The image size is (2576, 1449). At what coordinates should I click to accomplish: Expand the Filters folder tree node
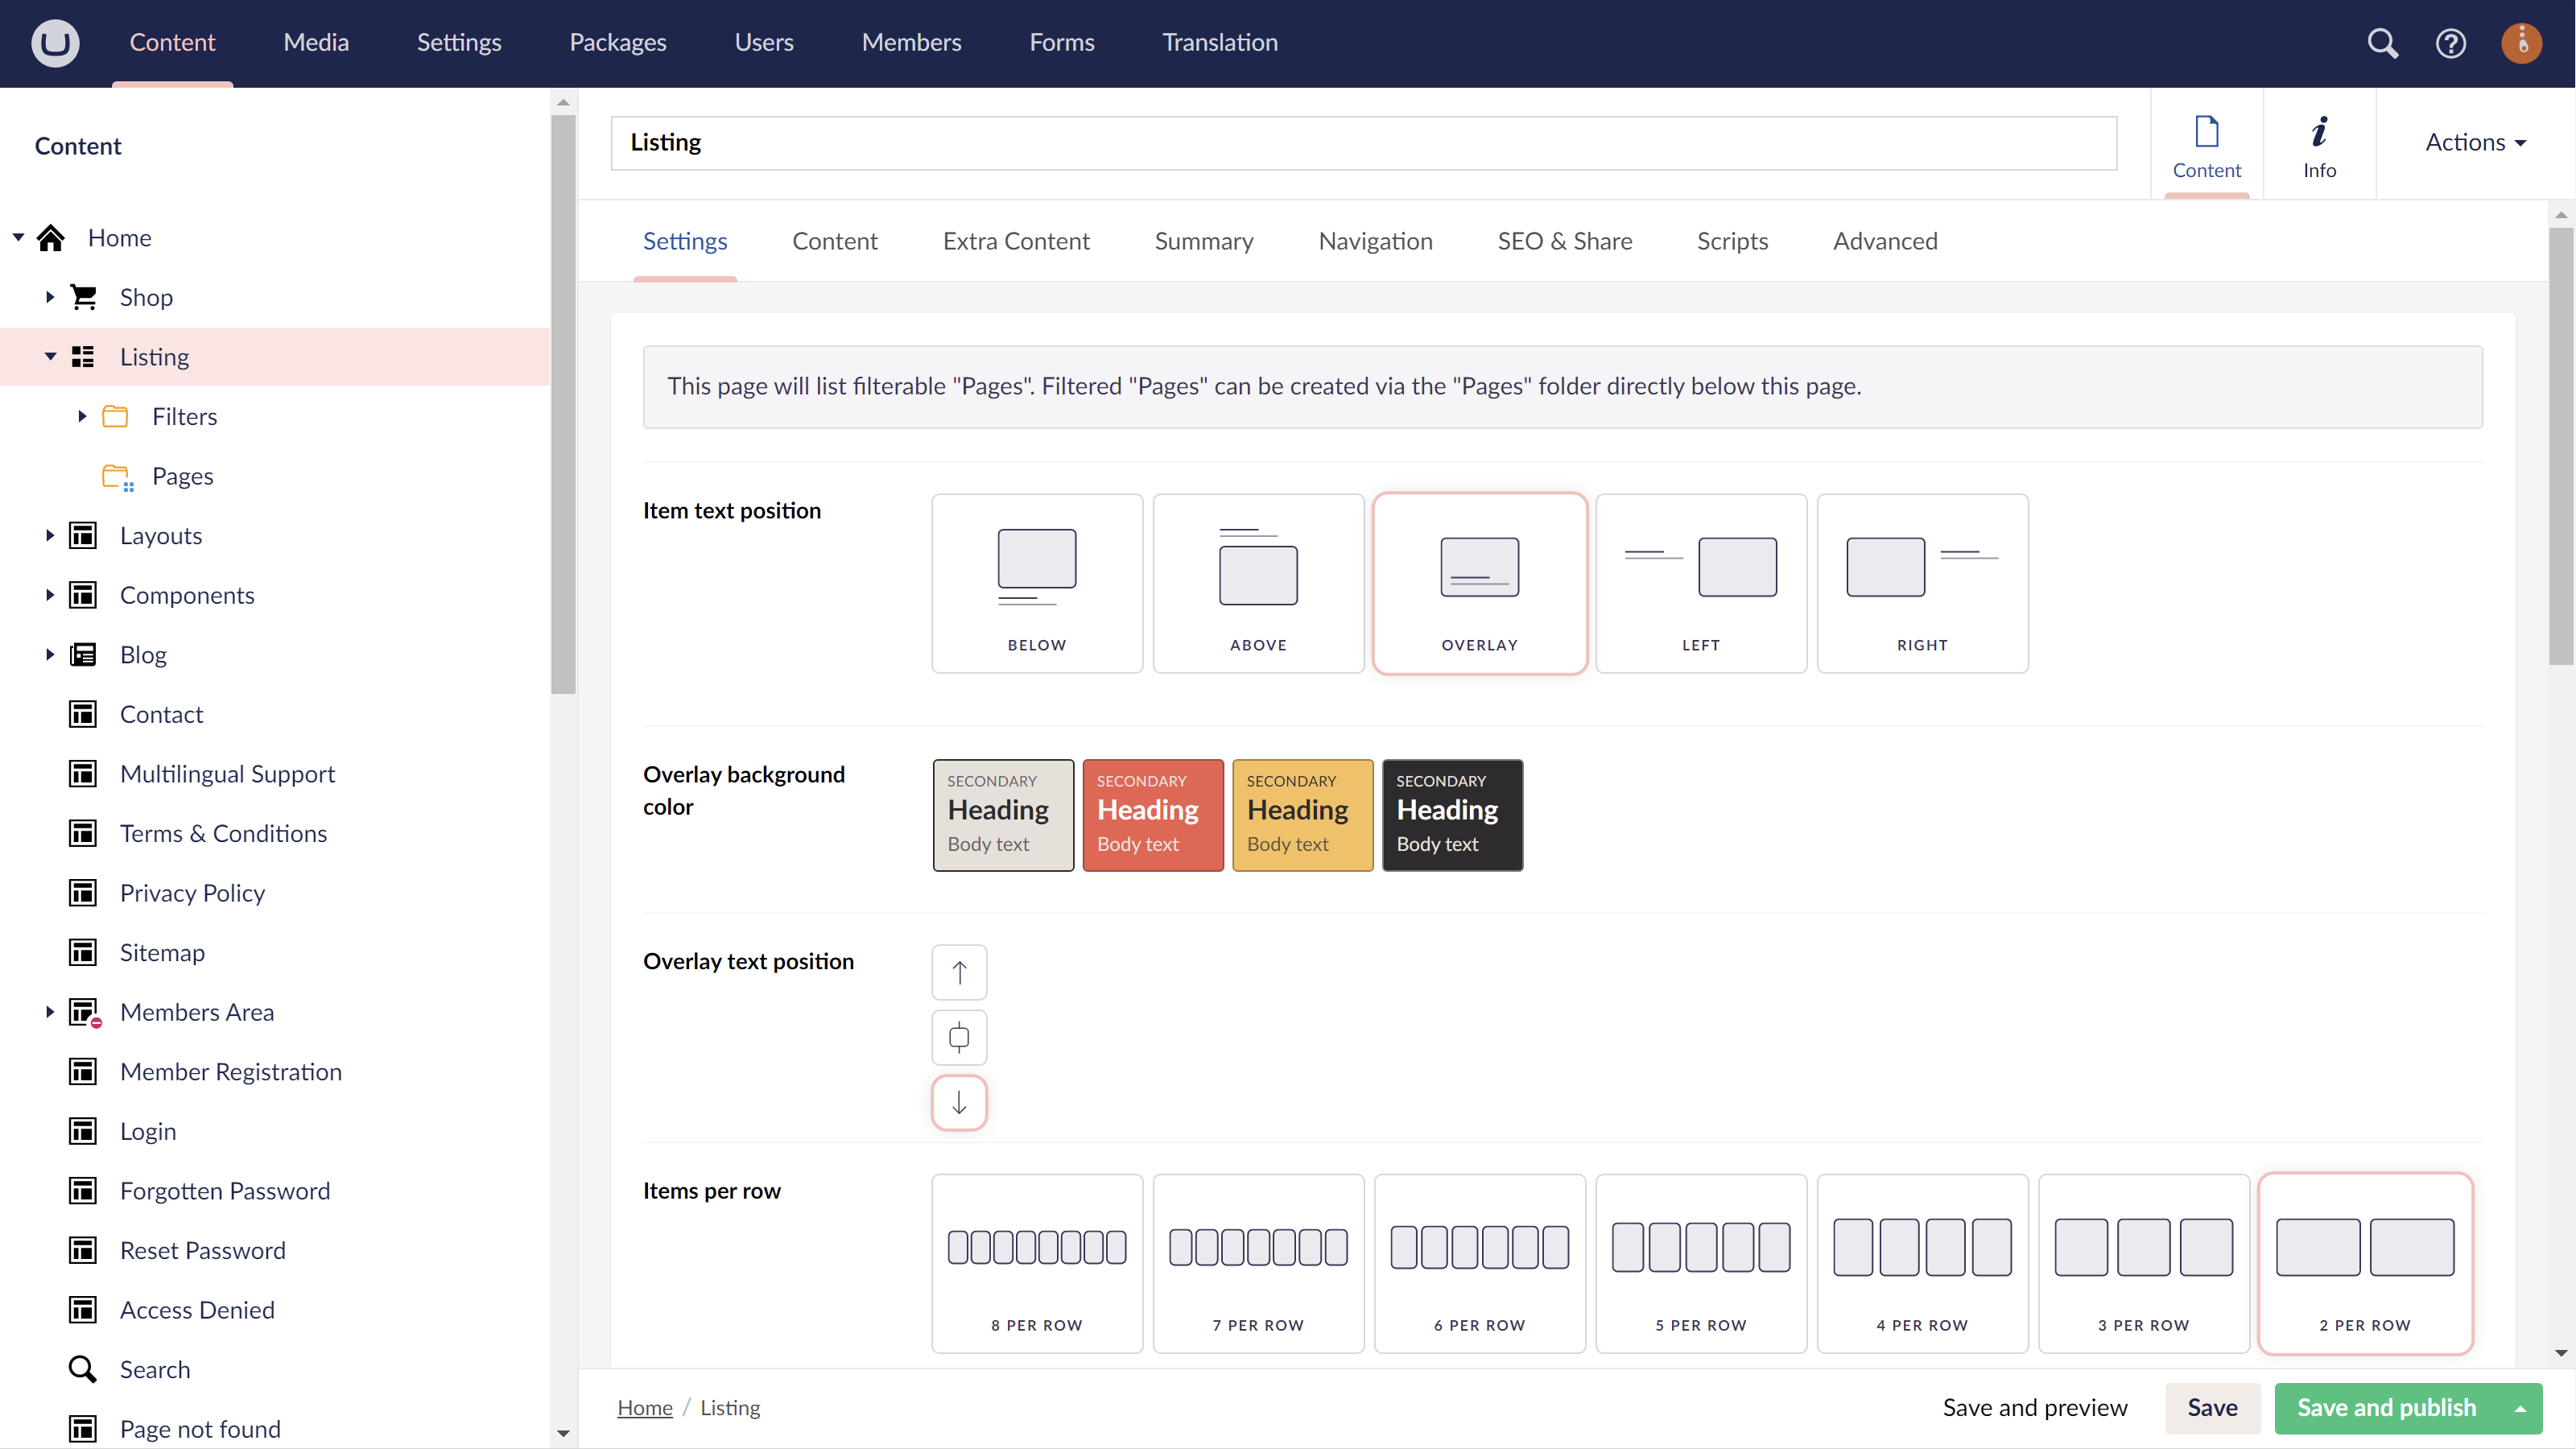tap(82, 416)
